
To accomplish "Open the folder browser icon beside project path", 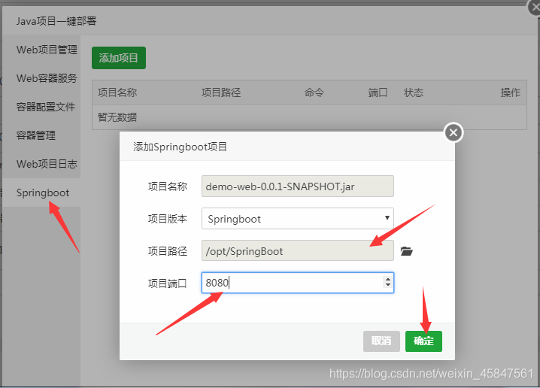I will coord(407,251).
